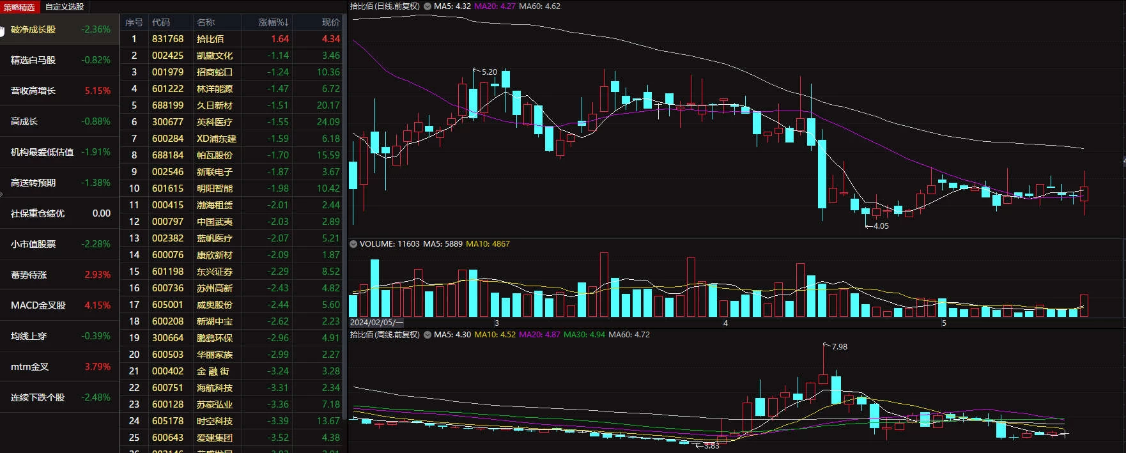
Task: Select stock row 拾比佰 831768
Action: (x=232, y=39)
